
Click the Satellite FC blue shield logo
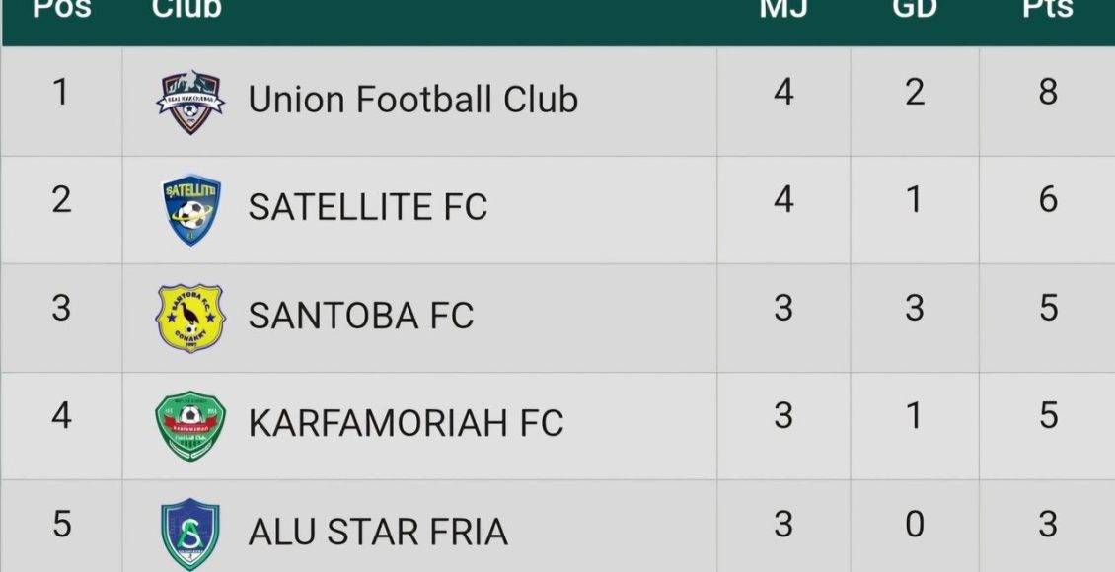point(191,209)
